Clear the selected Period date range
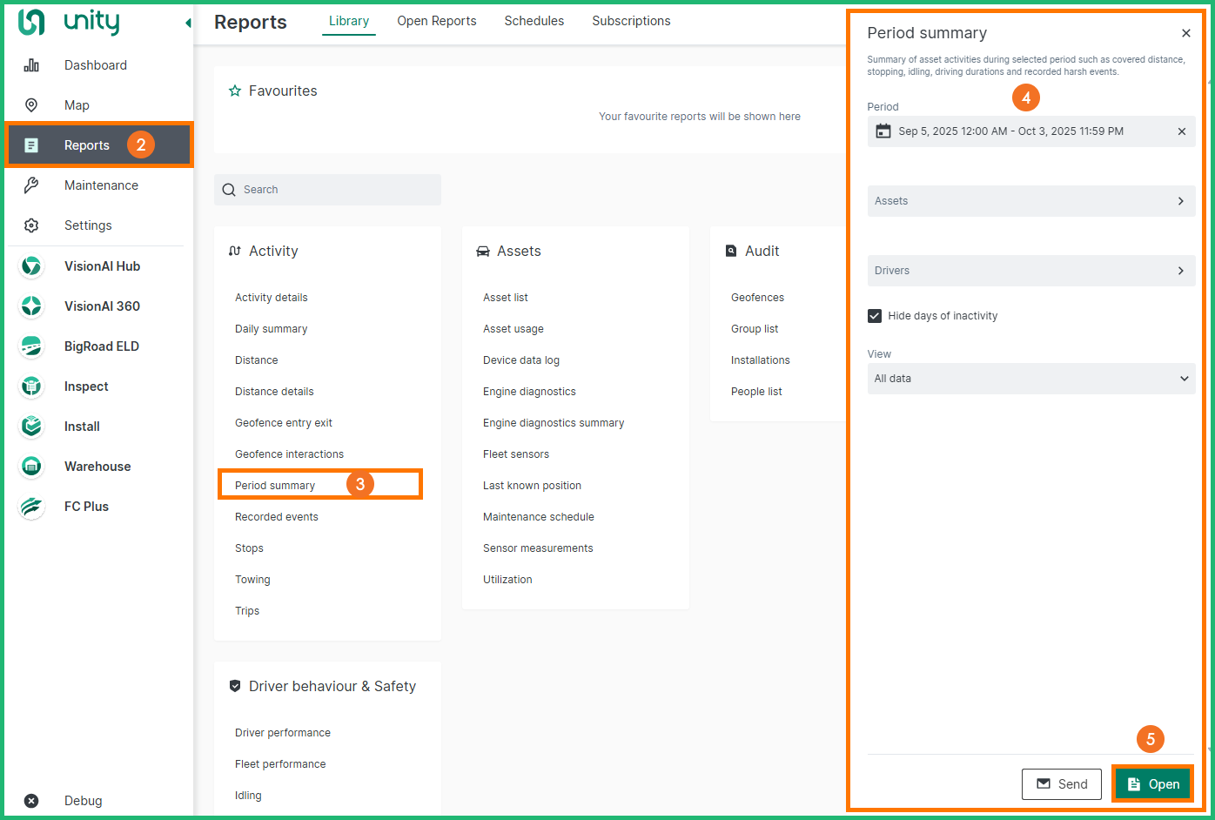1215x820 pixels. [1181, 131]
